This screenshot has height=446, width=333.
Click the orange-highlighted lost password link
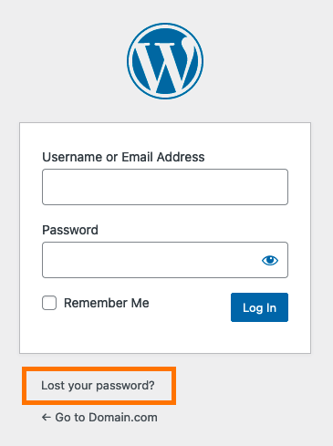98,386
